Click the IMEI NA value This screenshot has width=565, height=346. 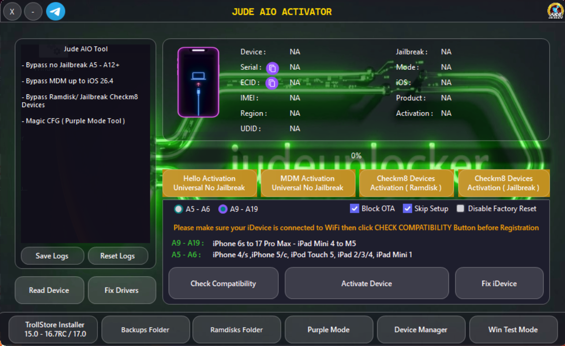295,98
